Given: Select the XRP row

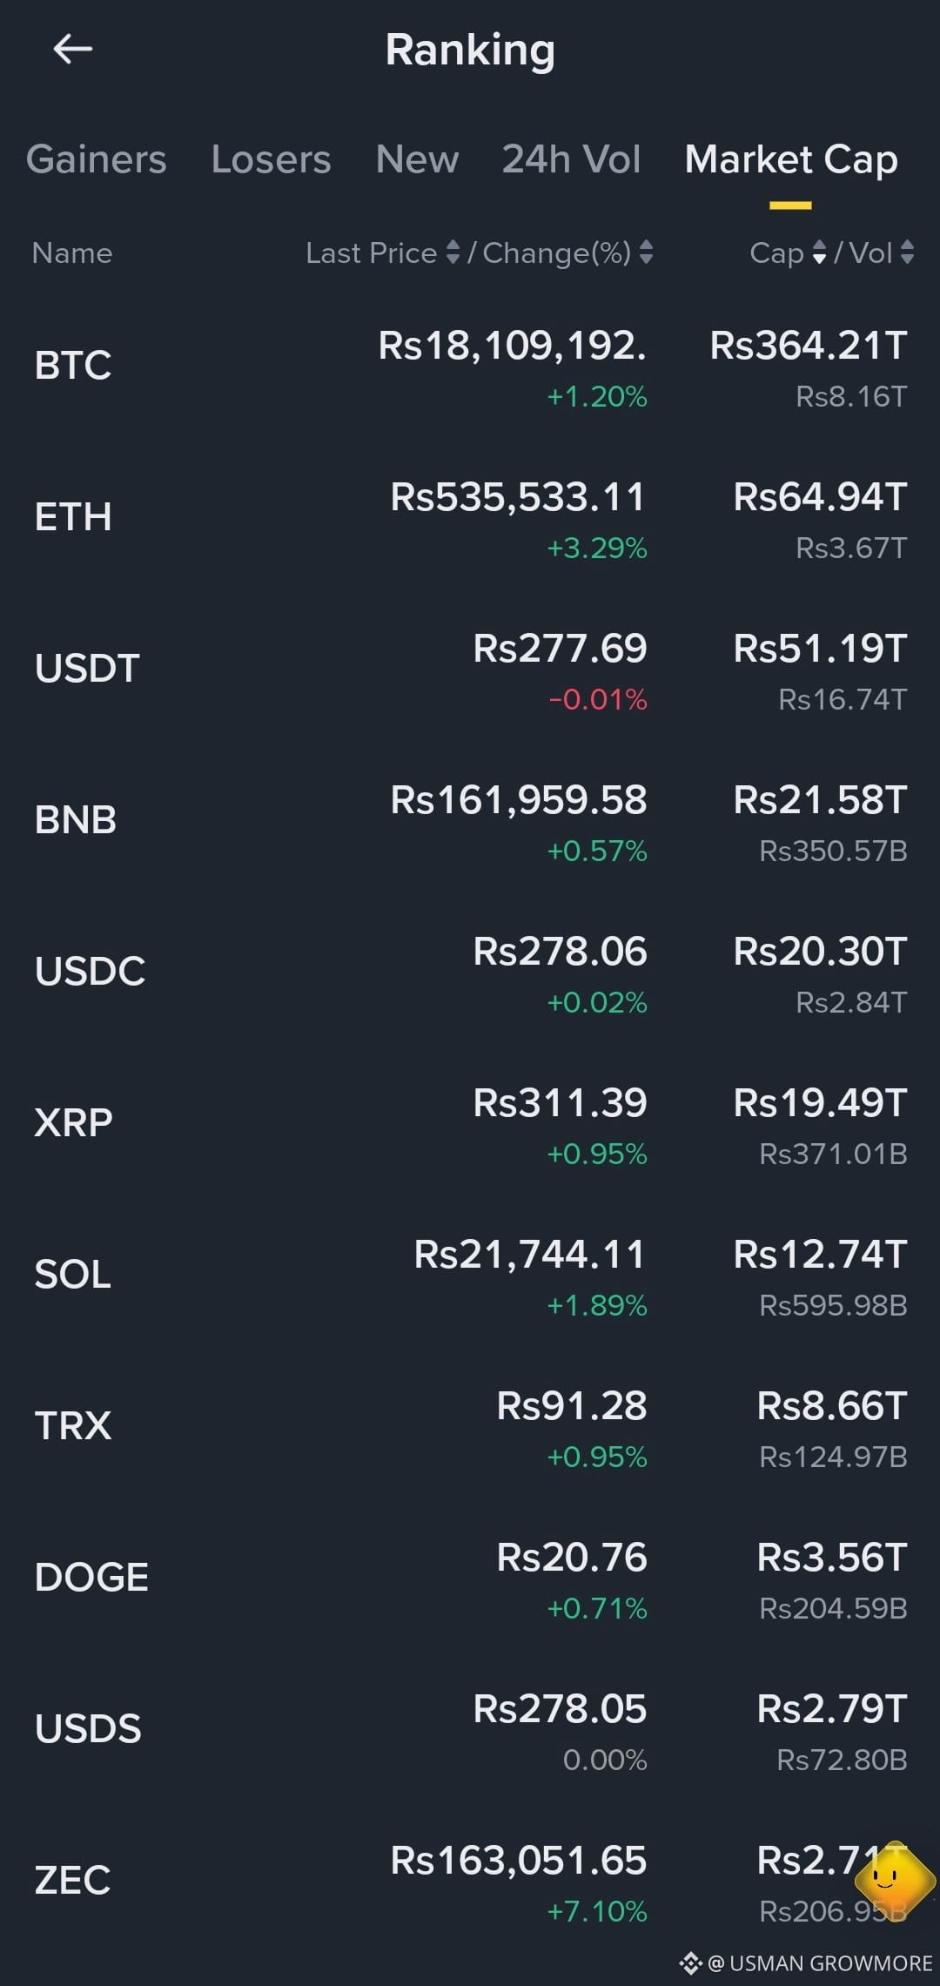Looking at the screenshot, I should pyautogui.click(x=470, y=1123).
